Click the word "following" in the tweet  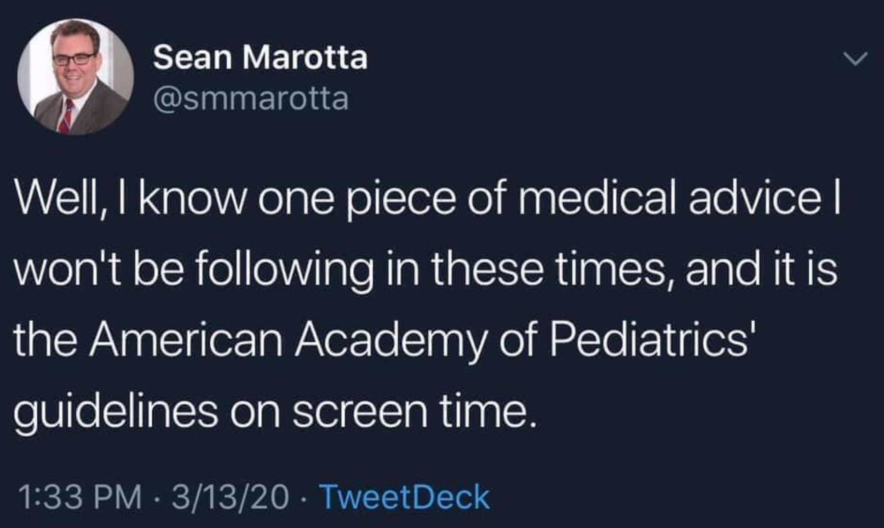[x=284, y=270]
